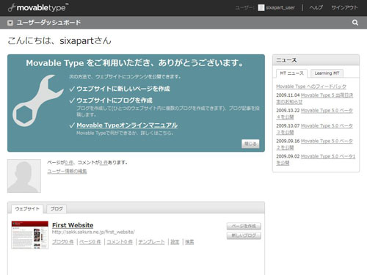This screenshot has width=367, height=275.
Task: Open ブログ0 件 link
Action: [63, 242]
